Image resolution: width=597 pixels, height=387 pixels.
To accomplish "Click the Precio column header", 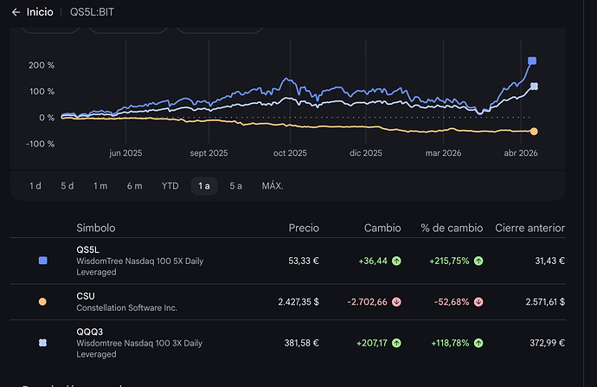I will [304, 228].
